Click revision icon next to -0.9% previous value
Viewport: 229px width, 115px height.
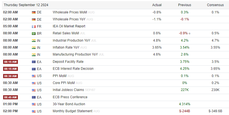pyautogui.click(x=190, y=33)
